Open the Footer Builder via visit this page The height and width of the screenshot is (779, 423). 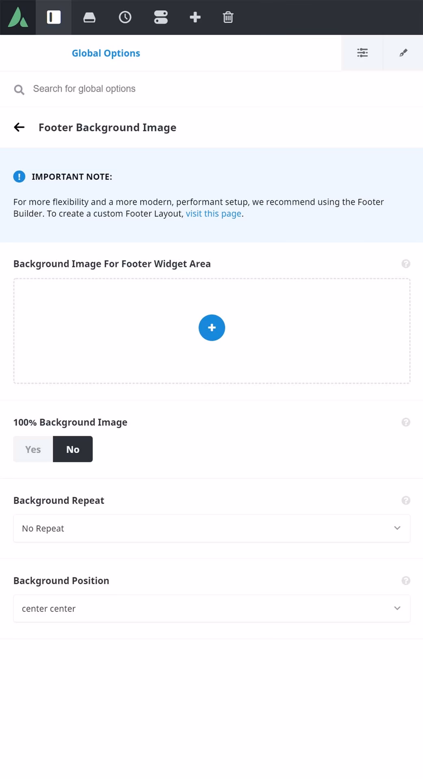[x=213, y=213]
